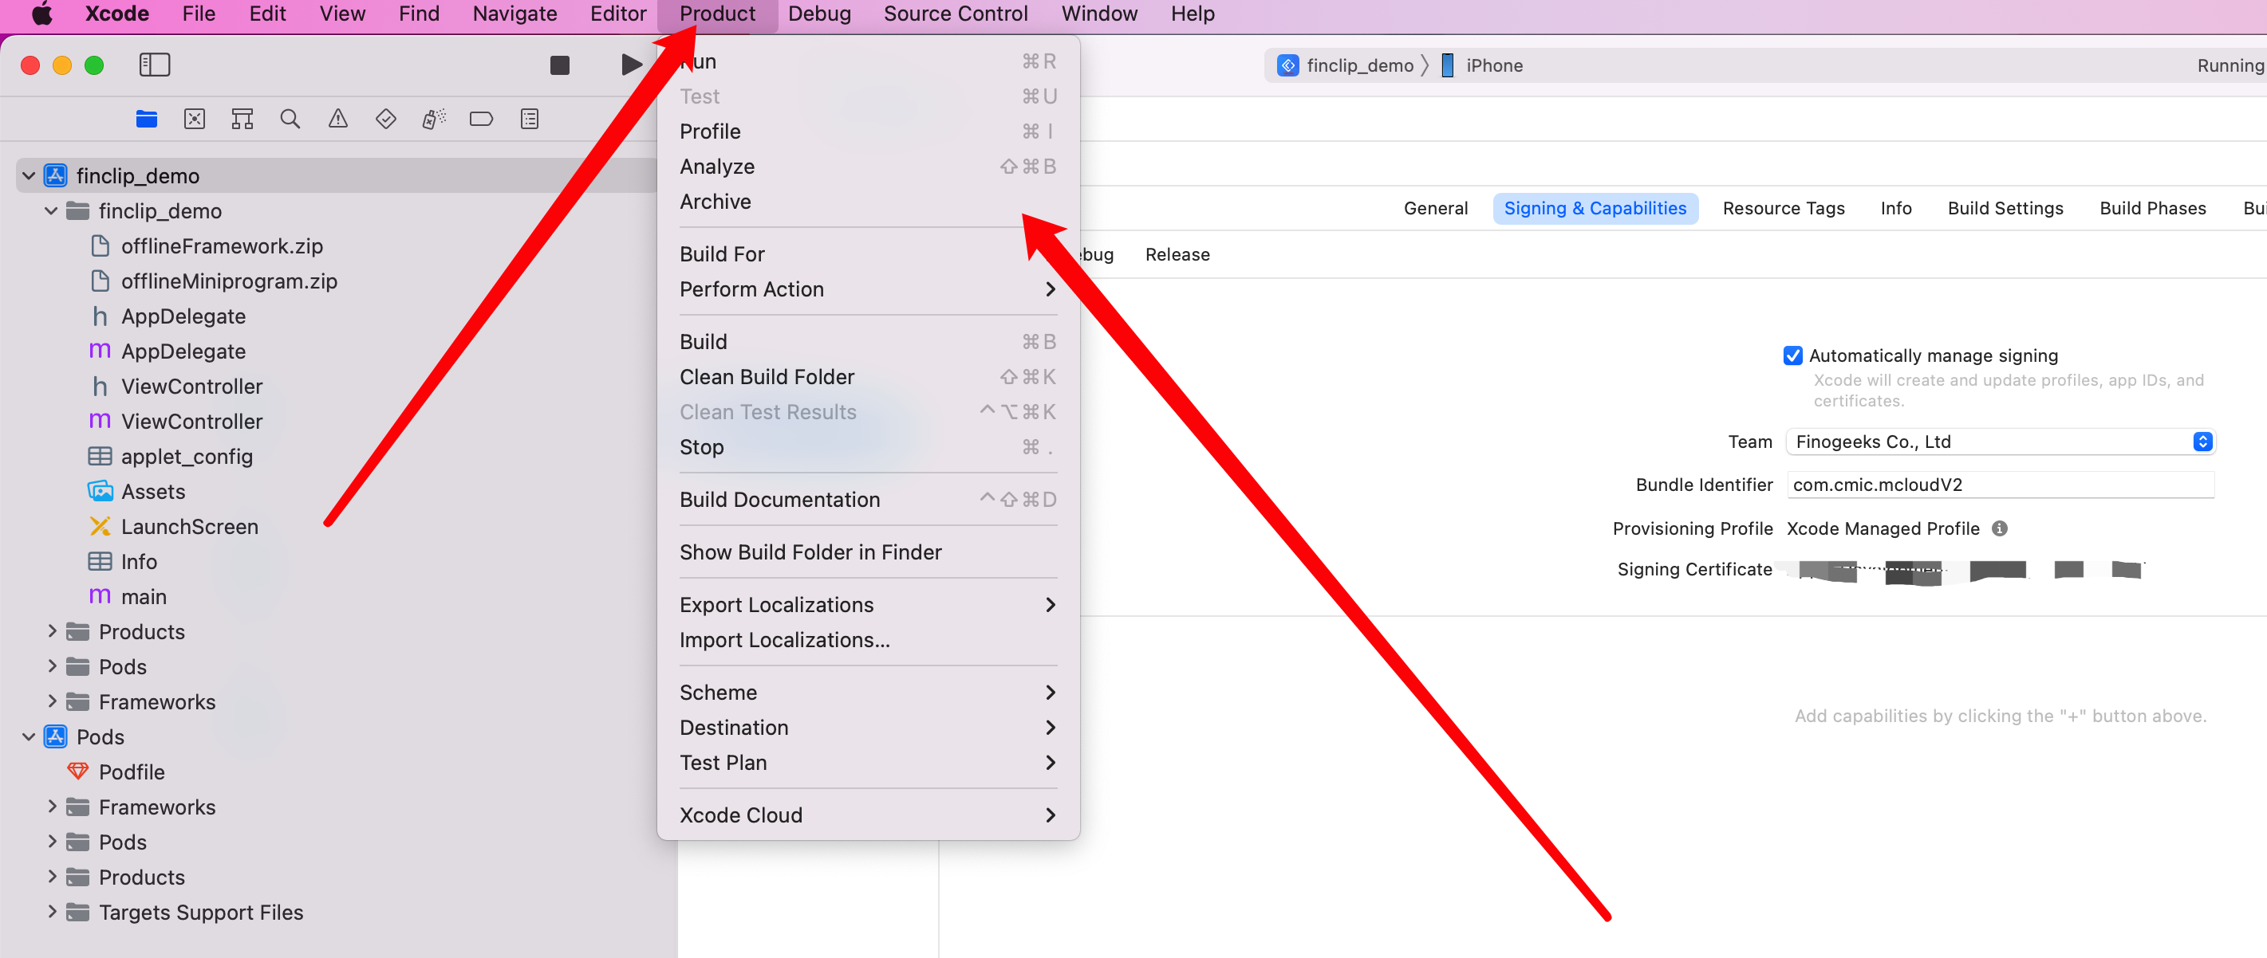Screen dimensions: 2267x958
Task: Toggle the navigator sidebar panel icon
Action: click(x=154, y=65)
